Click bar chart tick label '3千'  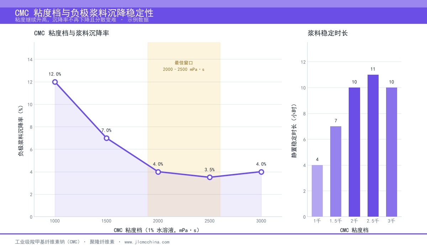coord(391,221)
